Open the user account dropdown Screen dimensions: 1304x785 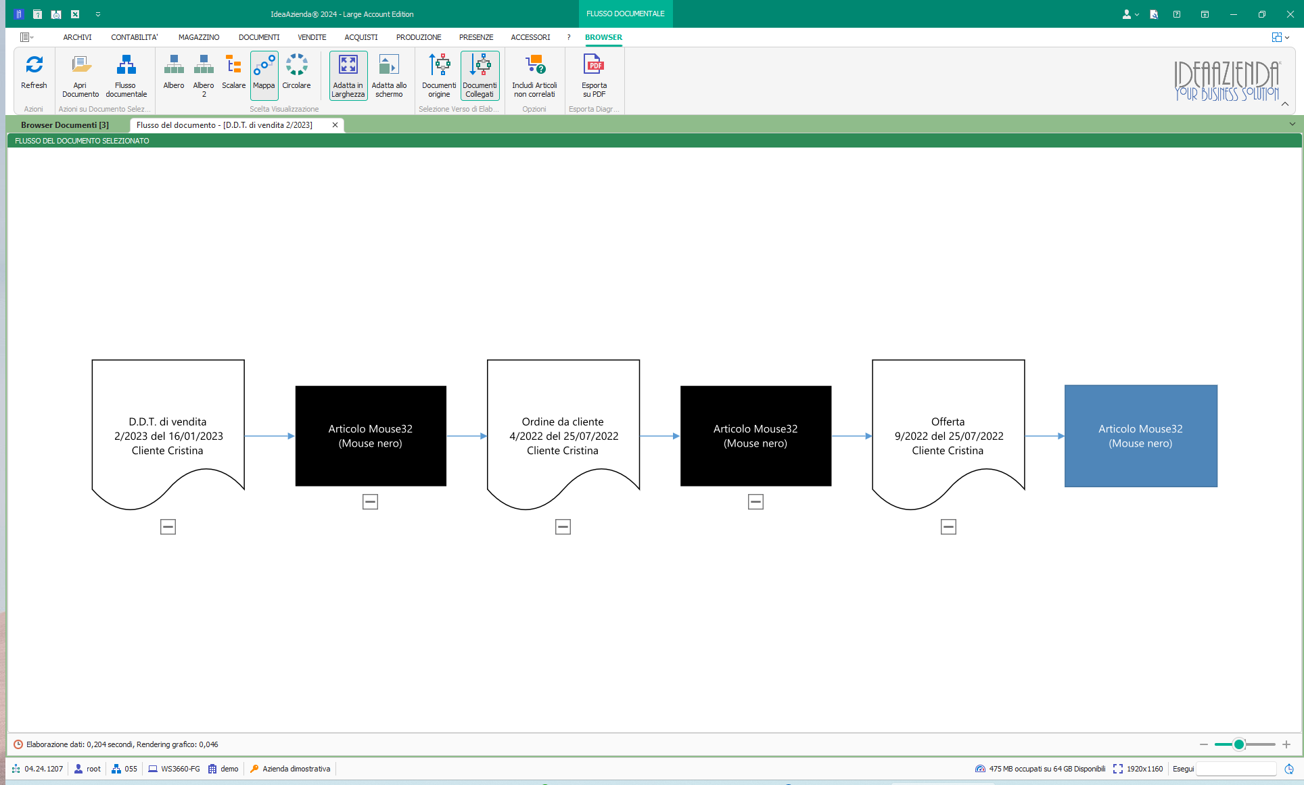(x=1130, y=14)
